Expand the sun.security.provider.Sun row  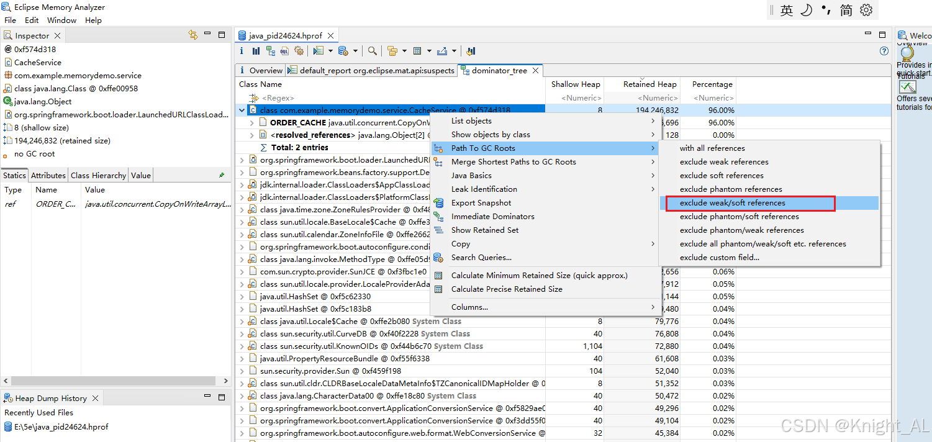point(242,371)
